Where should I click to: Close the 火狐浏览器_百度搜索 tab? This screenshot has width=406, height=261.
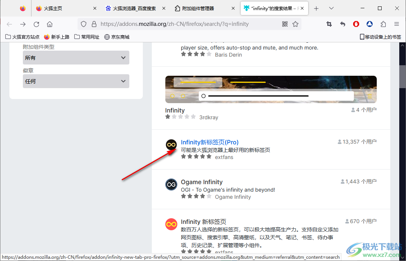(x=164, y=9)
